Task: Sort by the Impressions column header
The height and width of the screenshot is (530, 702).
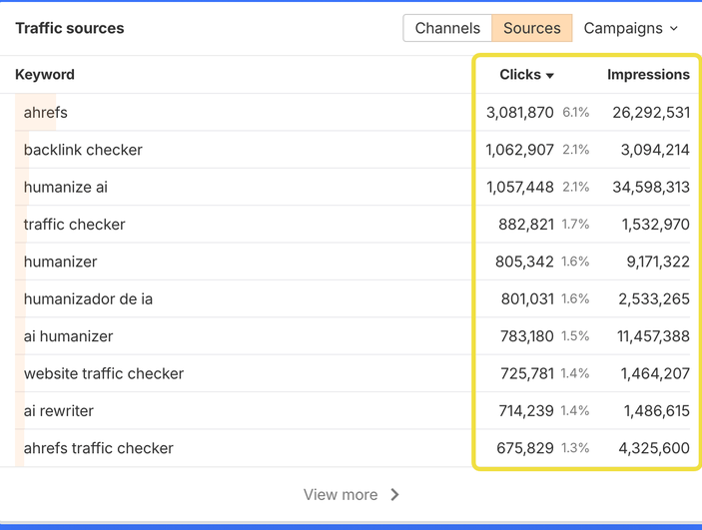Action: pos(648,74)
